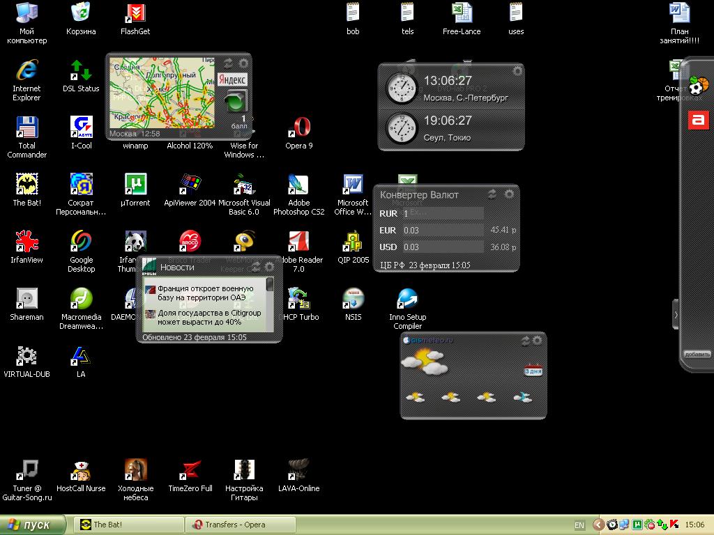714x535 pixels.
Task: Open the EN language indicator
Action: [579, 524]
